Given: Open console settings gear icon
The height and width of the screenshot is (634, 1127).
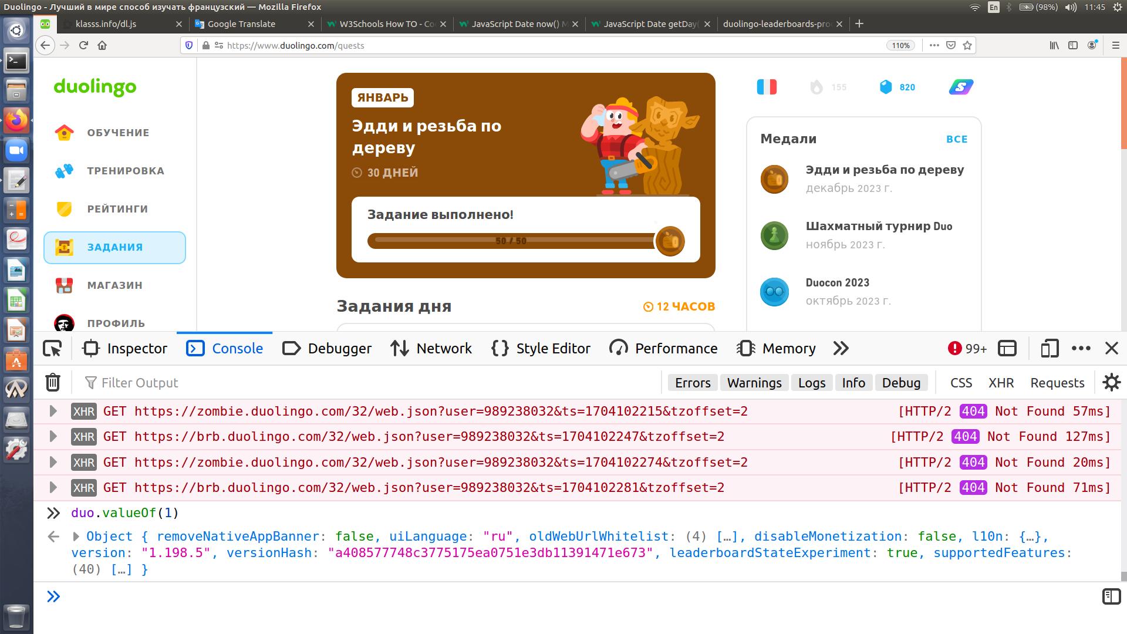Looking at the screenshot, I should [x=1111, y=383].
